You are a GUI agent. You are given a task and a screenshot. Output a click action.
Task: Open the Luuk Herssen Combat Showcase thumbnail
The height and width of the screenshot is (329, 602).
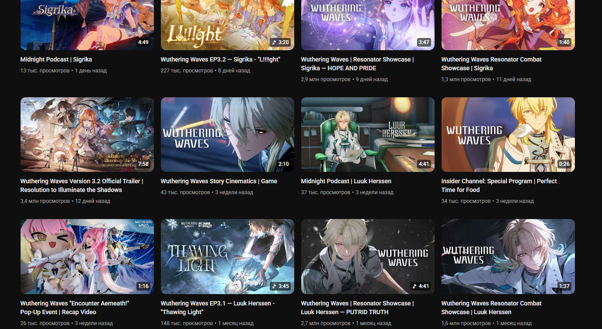click(x=508, y=257)
